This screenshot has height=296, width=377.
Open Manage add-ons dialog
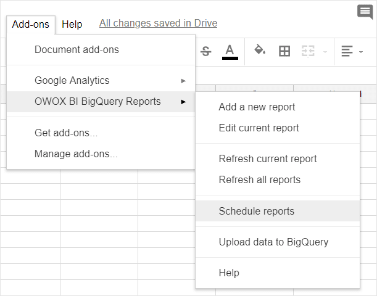(x=76, y=154)
